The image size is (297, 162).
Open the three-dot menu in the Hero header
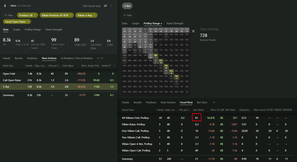tap(111, 6)
